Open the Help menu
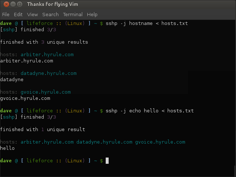Screen dimensions: 236x177 click(92, 14)
